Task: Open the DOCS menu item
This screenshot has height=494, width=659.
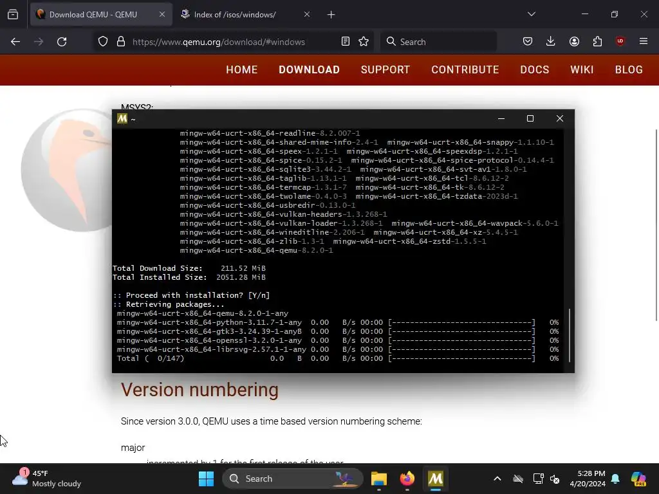Action: coord(535,69)
